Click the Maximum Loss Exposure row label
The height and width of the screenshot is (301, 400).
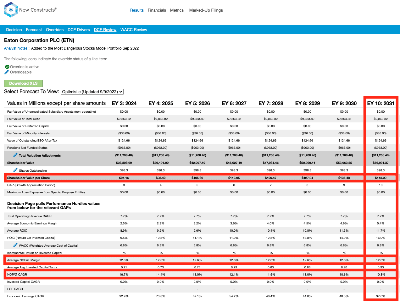point(46,192)
